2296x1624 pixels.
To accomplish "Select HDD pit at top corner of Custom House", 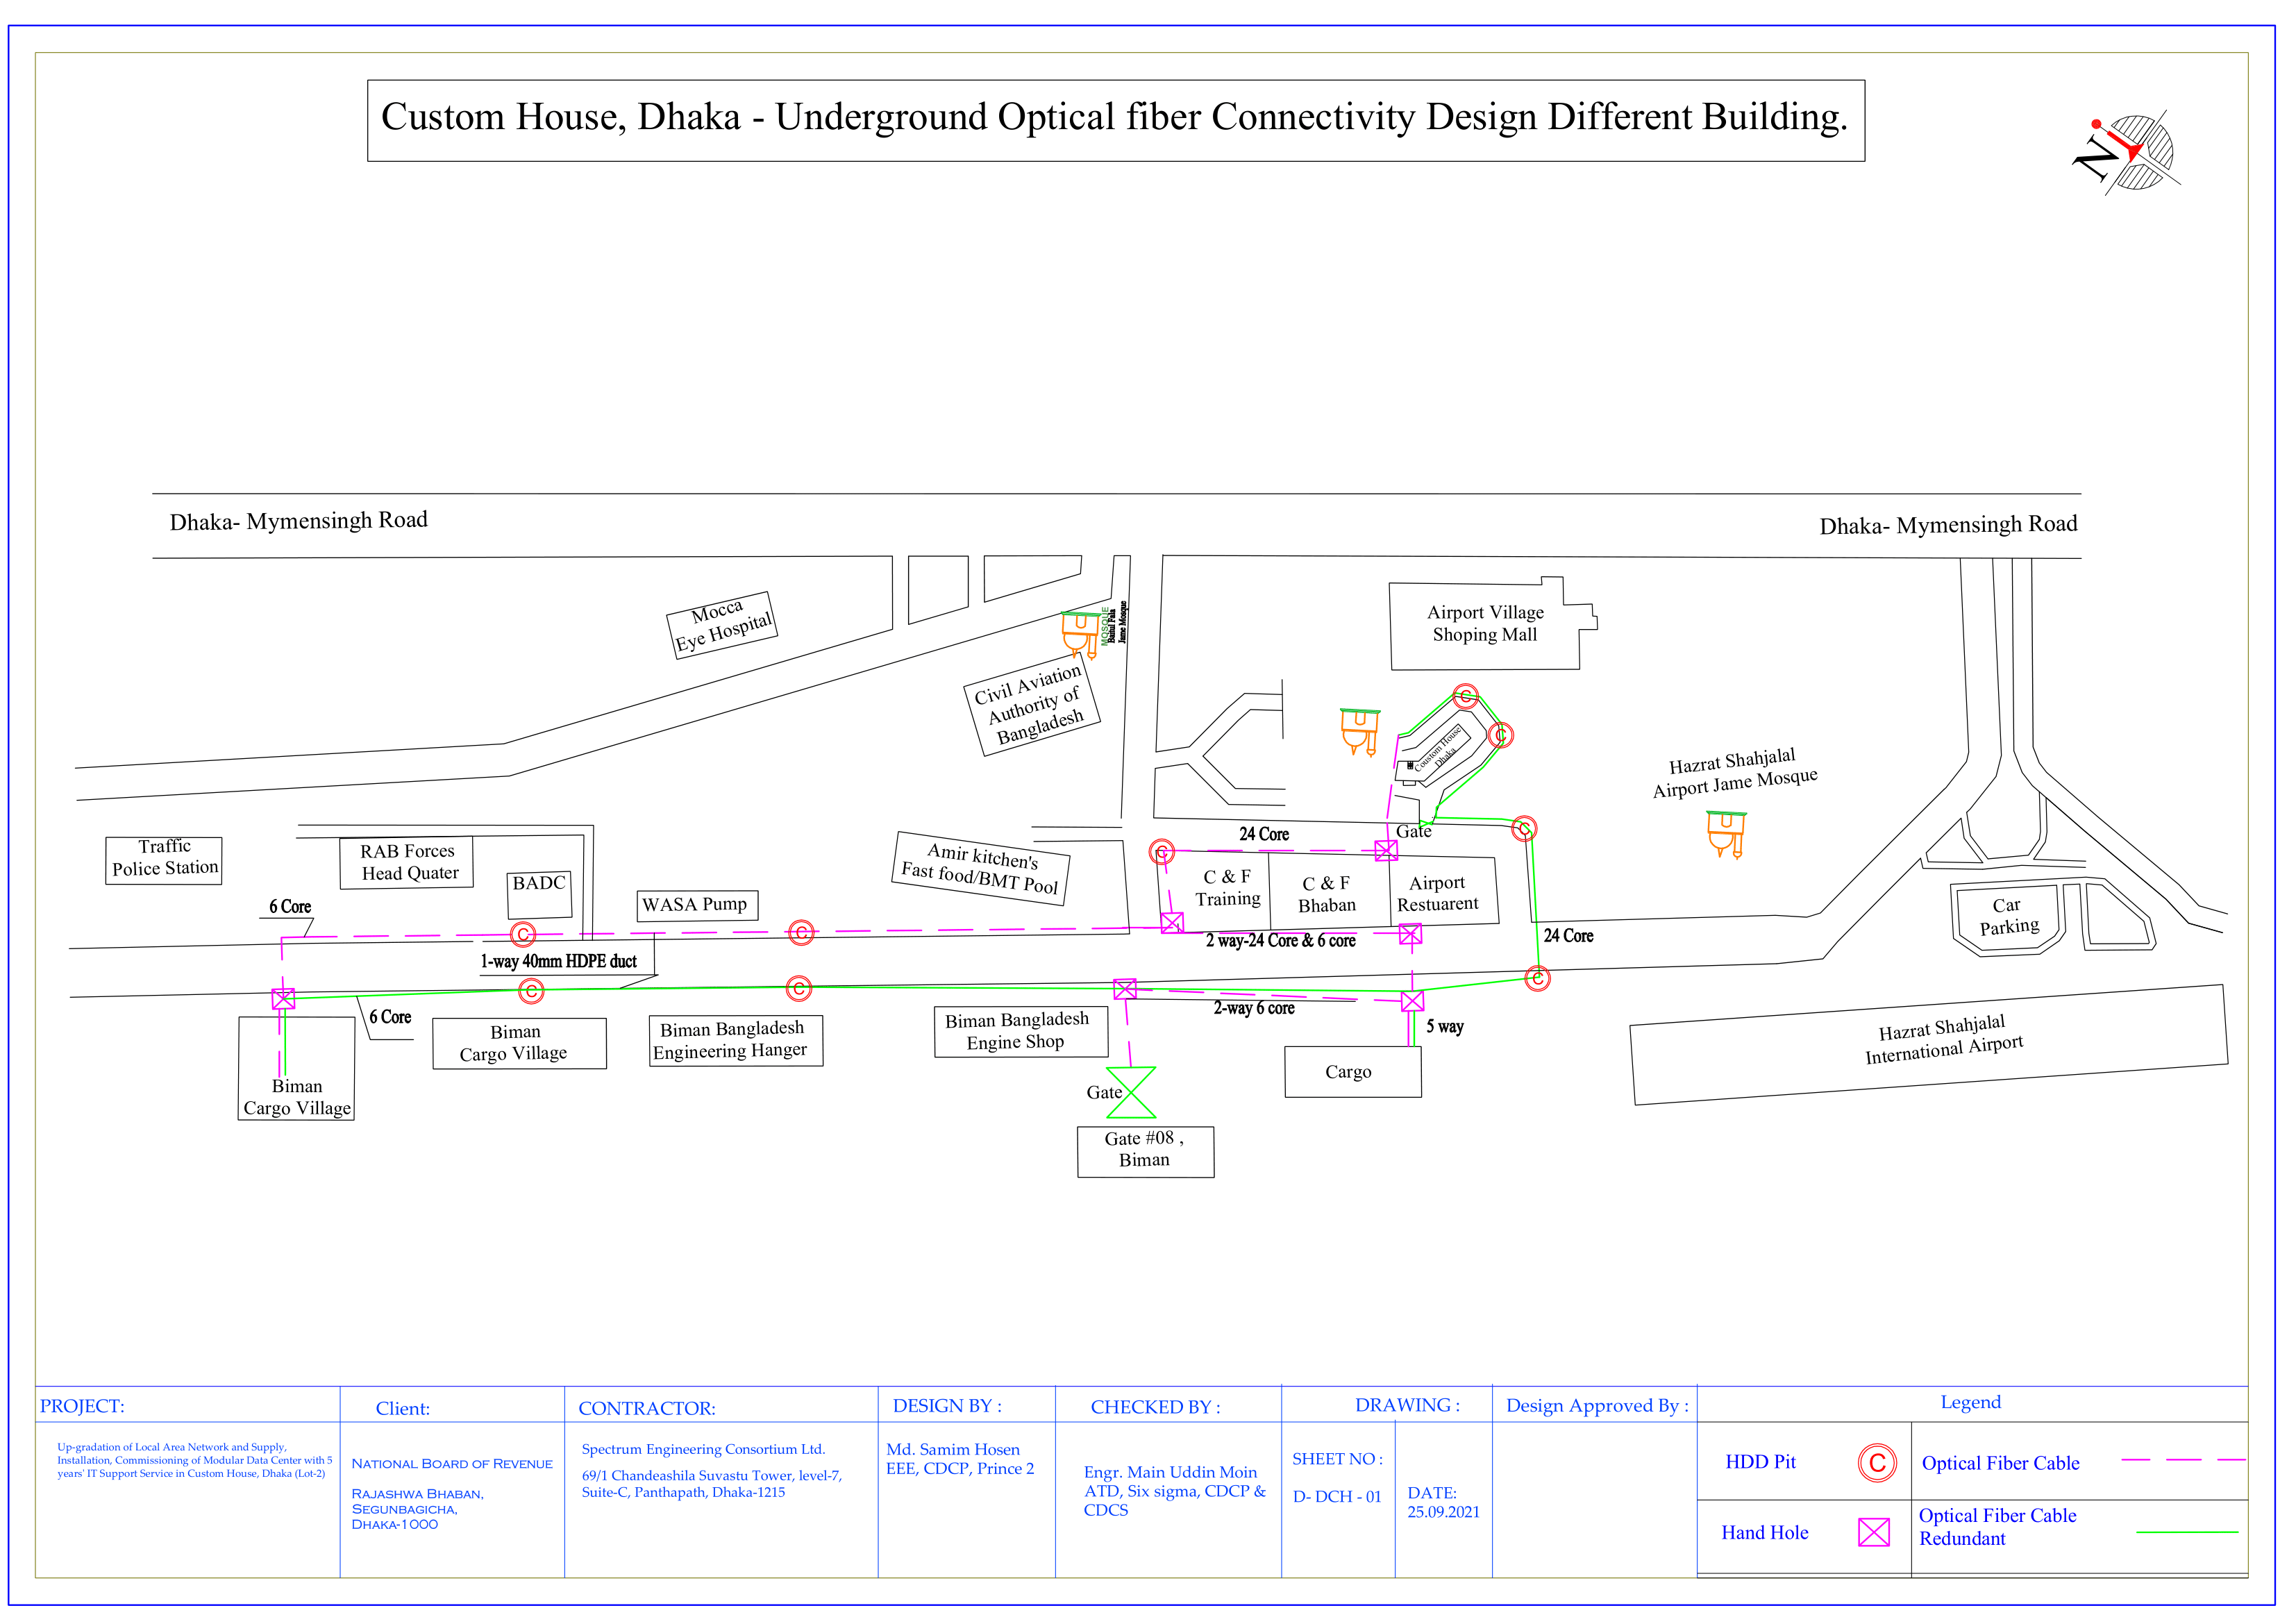I will click(1465, 696).
